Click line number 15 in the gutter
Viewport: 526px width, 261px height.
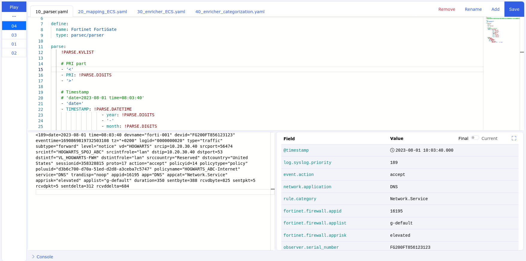[40, 69]
